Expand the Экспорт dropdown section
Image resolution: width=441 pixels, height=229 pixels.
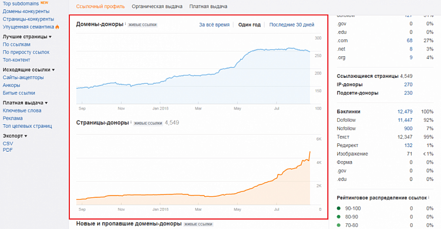pos(15,136)
